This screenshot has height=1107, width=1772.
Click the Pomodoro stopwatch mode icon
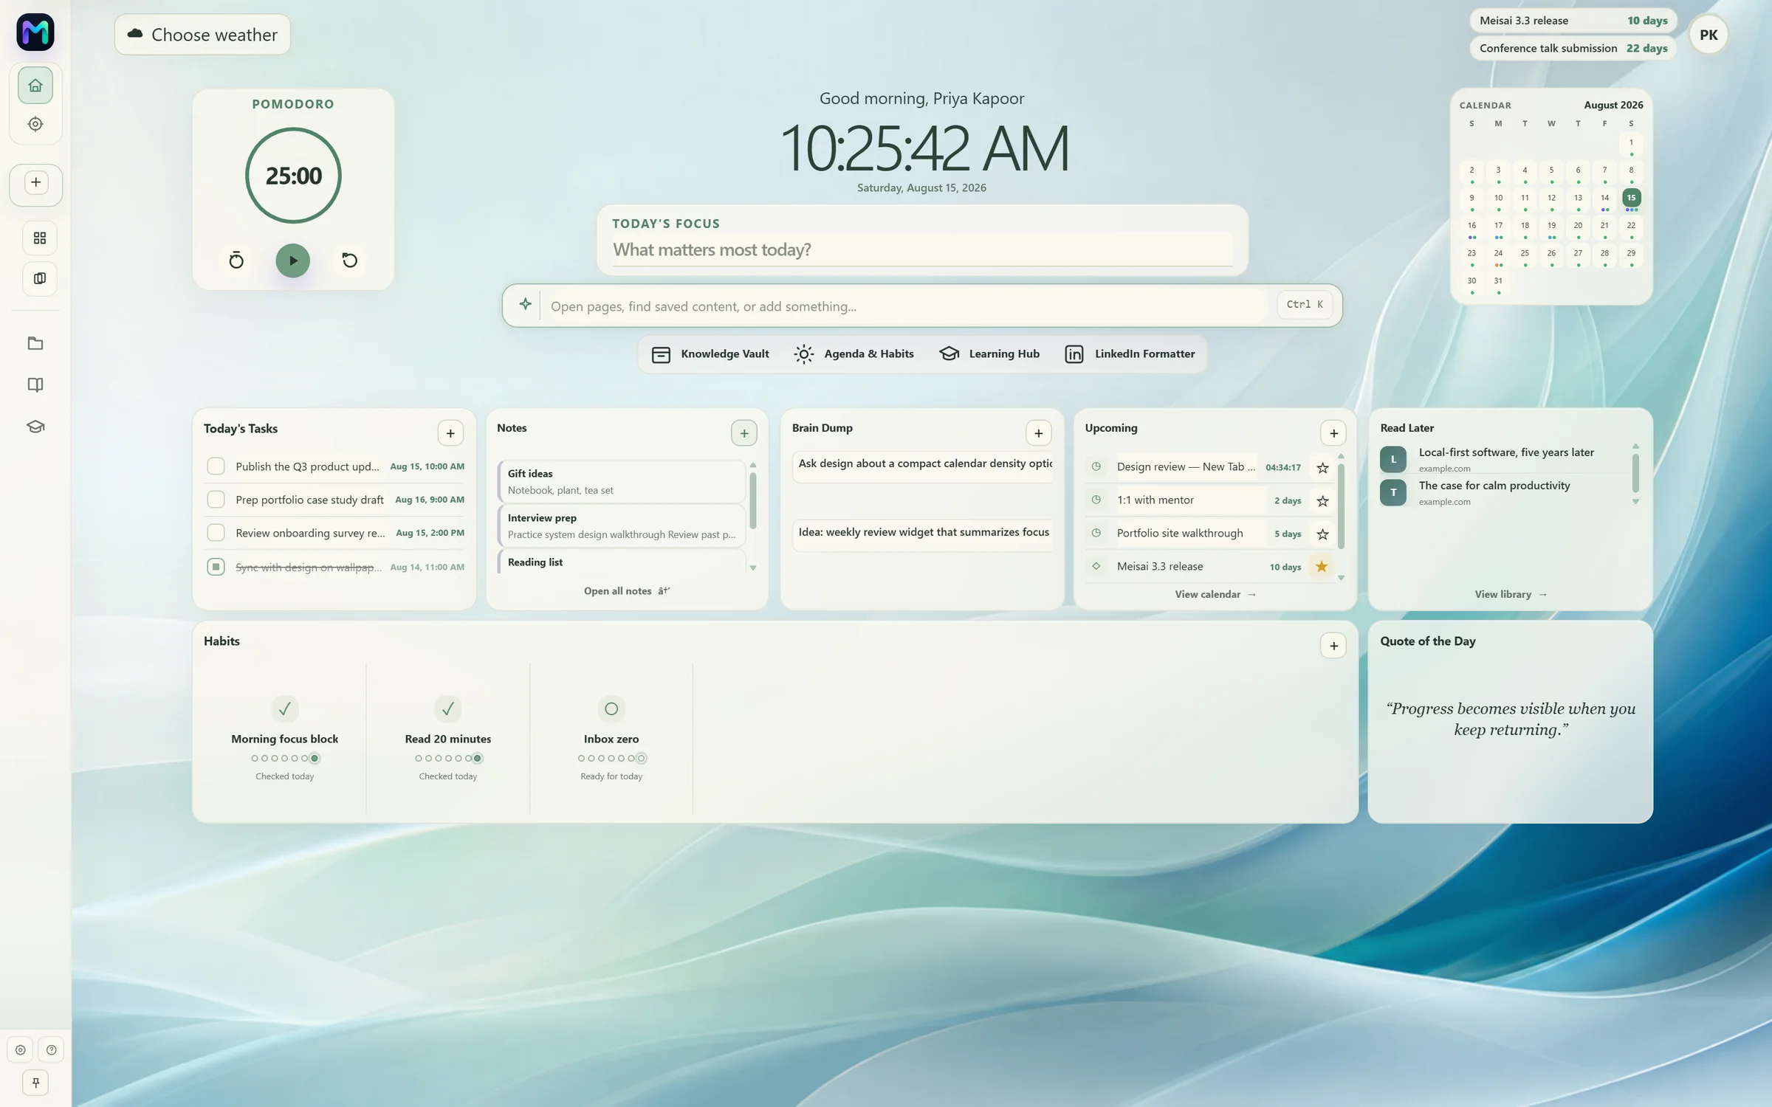tap(236, 261)
